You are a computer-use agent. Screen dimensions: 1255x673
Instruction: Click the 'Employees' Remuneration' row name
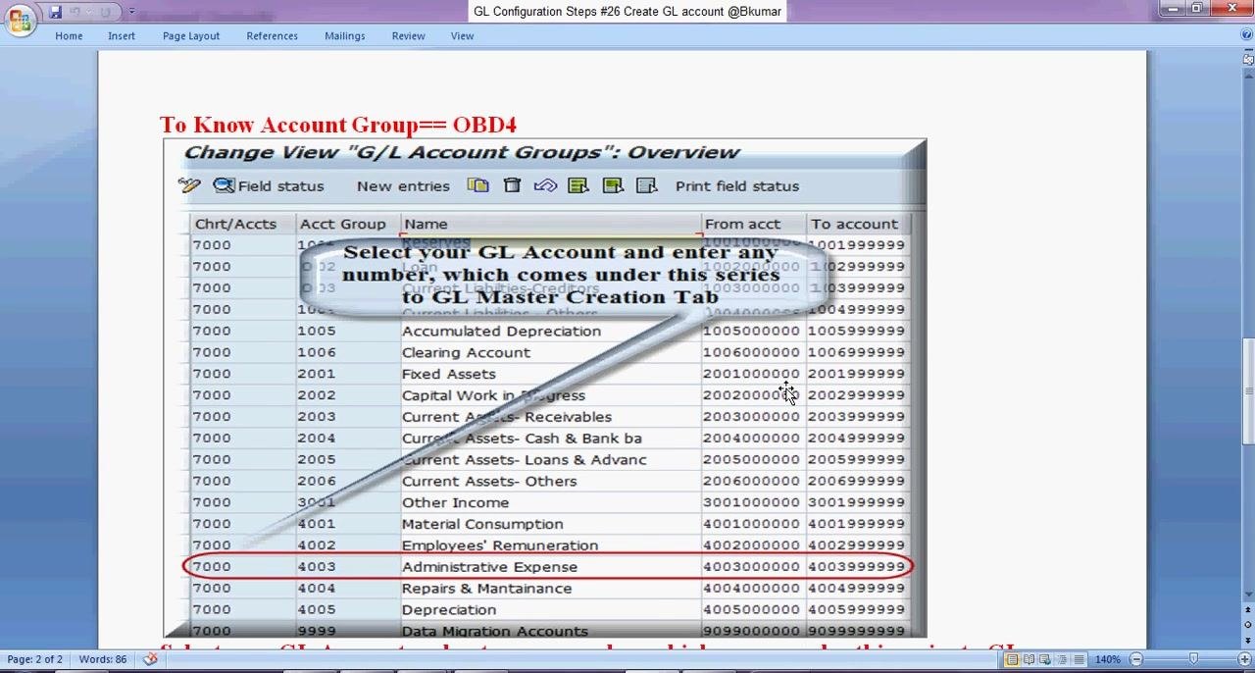(x=499, y=545)
